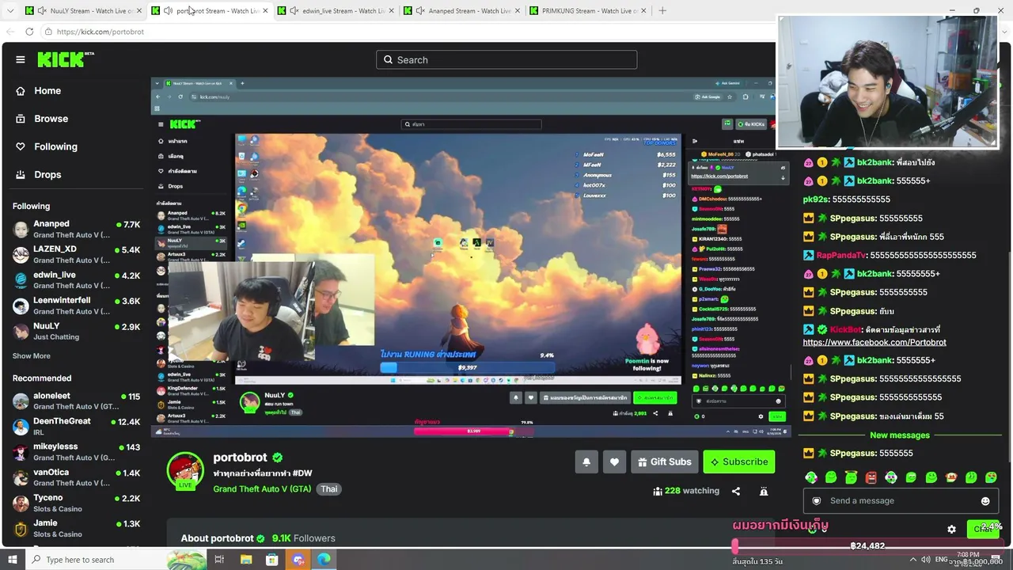This screenshot has width=1013, height=570.
Task: Toggle the notification bell for portobrot
Action: (x=586, y=462)
